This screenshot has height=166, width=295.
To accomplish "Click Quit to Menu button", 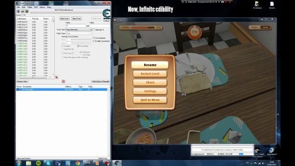I will pyautogui.click(x=150, y=100).
